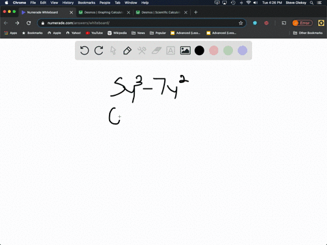Viewport: 327px width, 245px height.
Task: Open the History menu
Action: tap(68, 3)
